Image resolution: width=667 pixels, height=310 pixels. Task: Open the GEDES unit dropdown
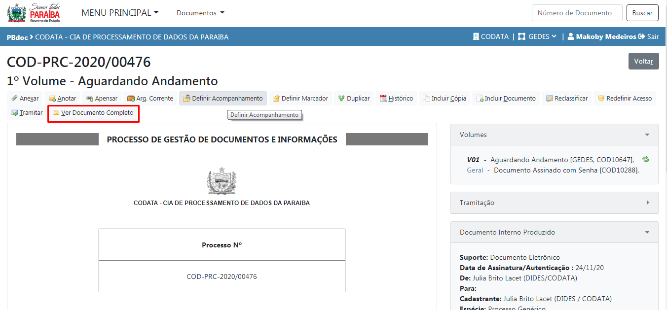537,36
